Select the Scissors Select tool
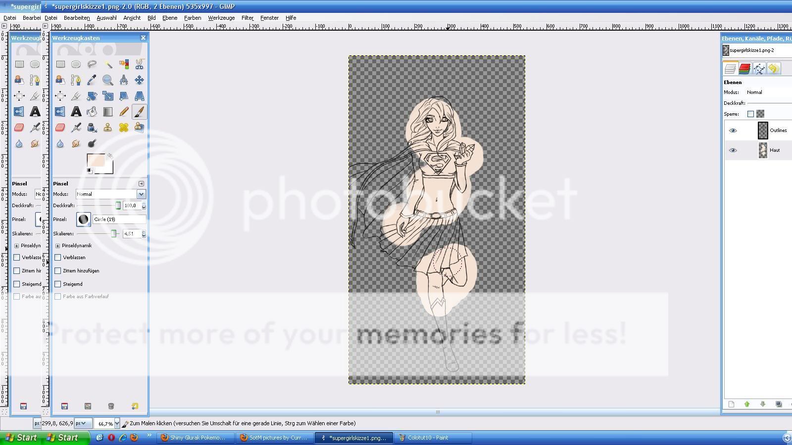 pyautogui.click(x=140, y=64)
